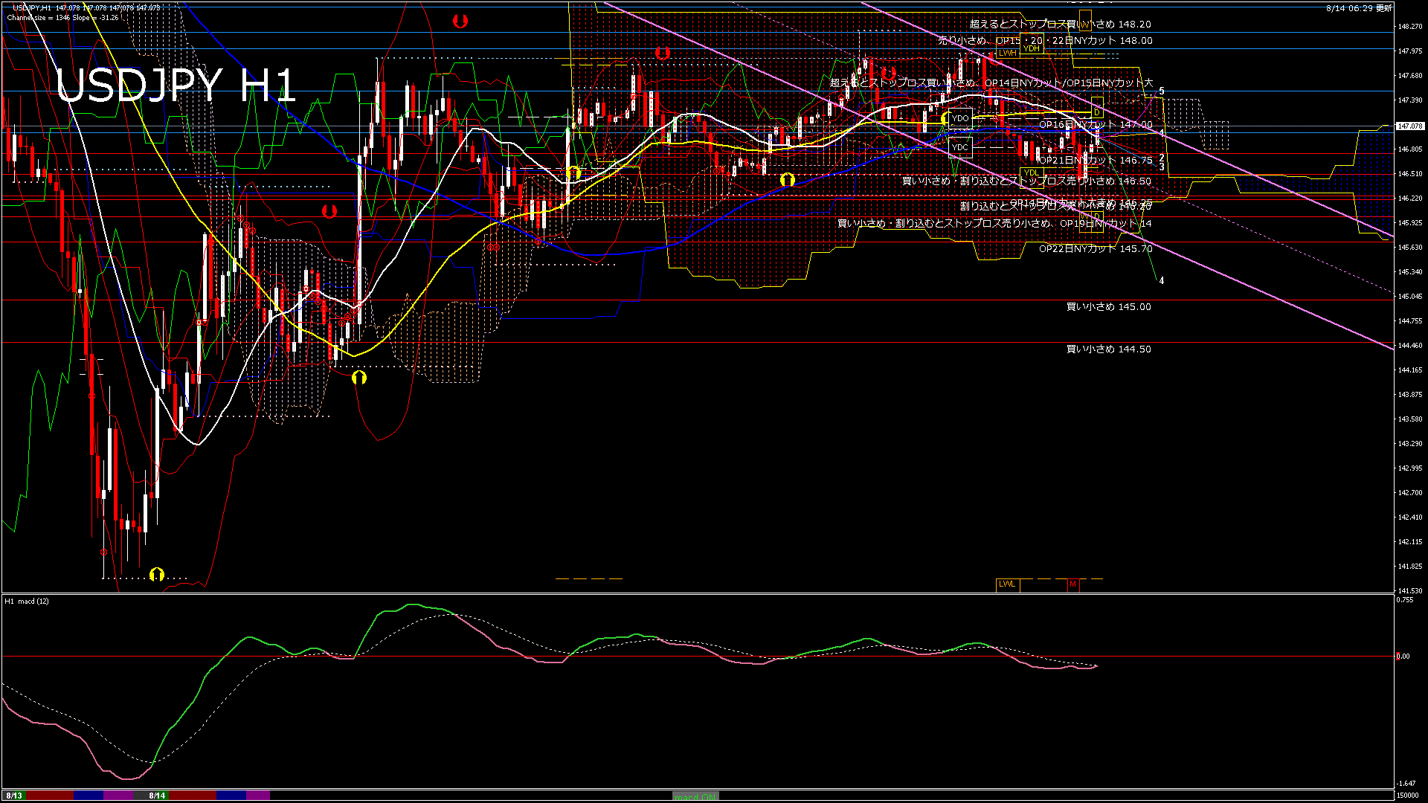Click the blue session bar after 8/13
Image resolution: width=1428 pixels, height=803 pixels.
click(89, 796)
